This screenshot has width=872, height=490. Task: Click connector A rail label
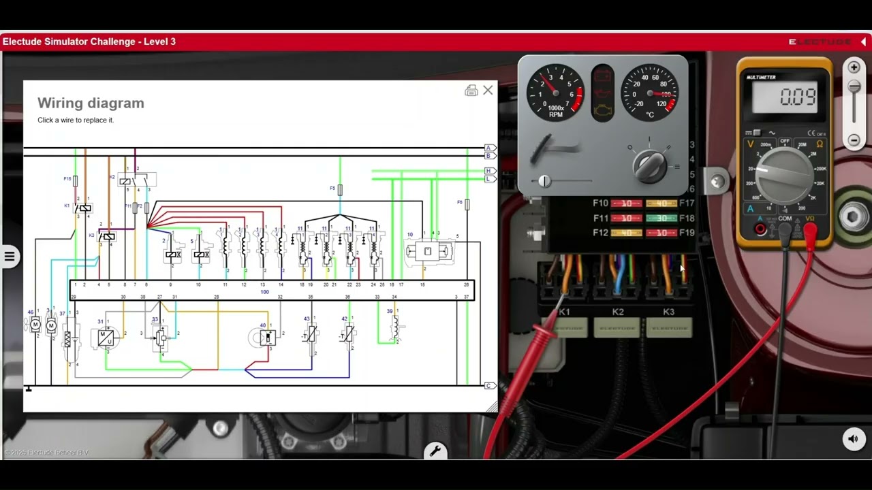coord(490,148)
